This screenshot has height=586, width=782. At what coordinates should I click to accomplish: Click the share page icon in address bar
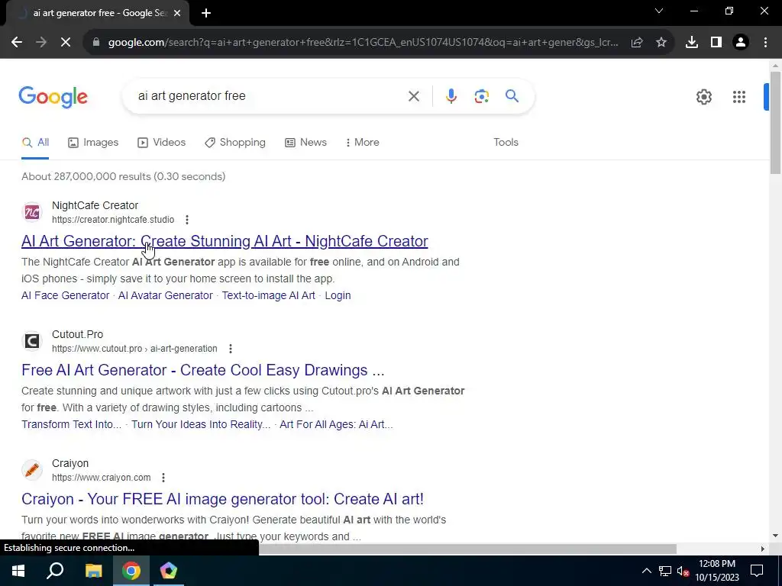(x=637, y=43)
